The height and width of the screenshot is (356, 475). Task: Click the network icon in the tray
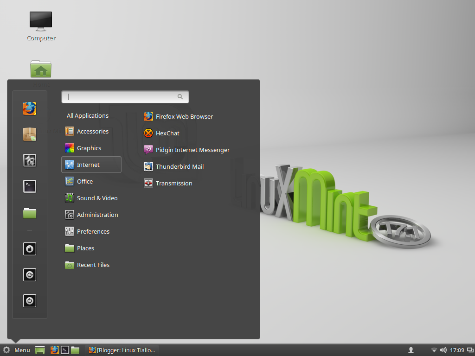[x=433, y=350]
